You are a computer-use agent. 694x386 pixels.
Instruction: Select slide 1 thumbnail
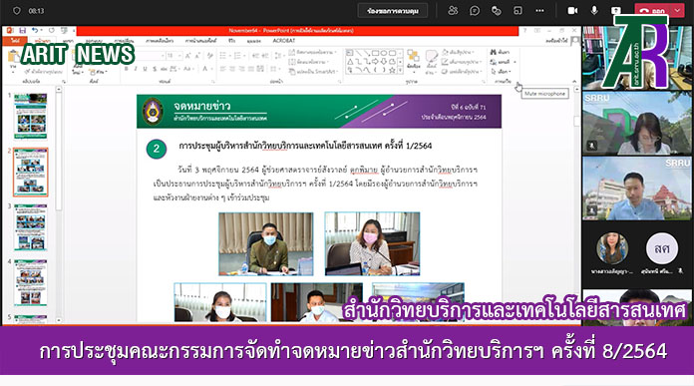31,116
